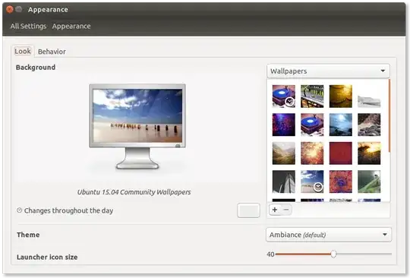Pick the blue moonlit seascape wallpaper

coord(341,125)
